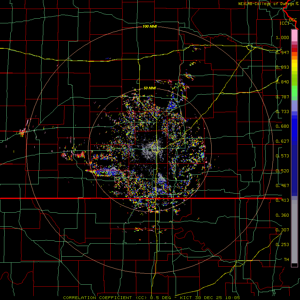Image resolution: width=300 pixels, height=300 pixels.
Task: Select the 0.947 scale value
Action: click(x=282, y=52)
